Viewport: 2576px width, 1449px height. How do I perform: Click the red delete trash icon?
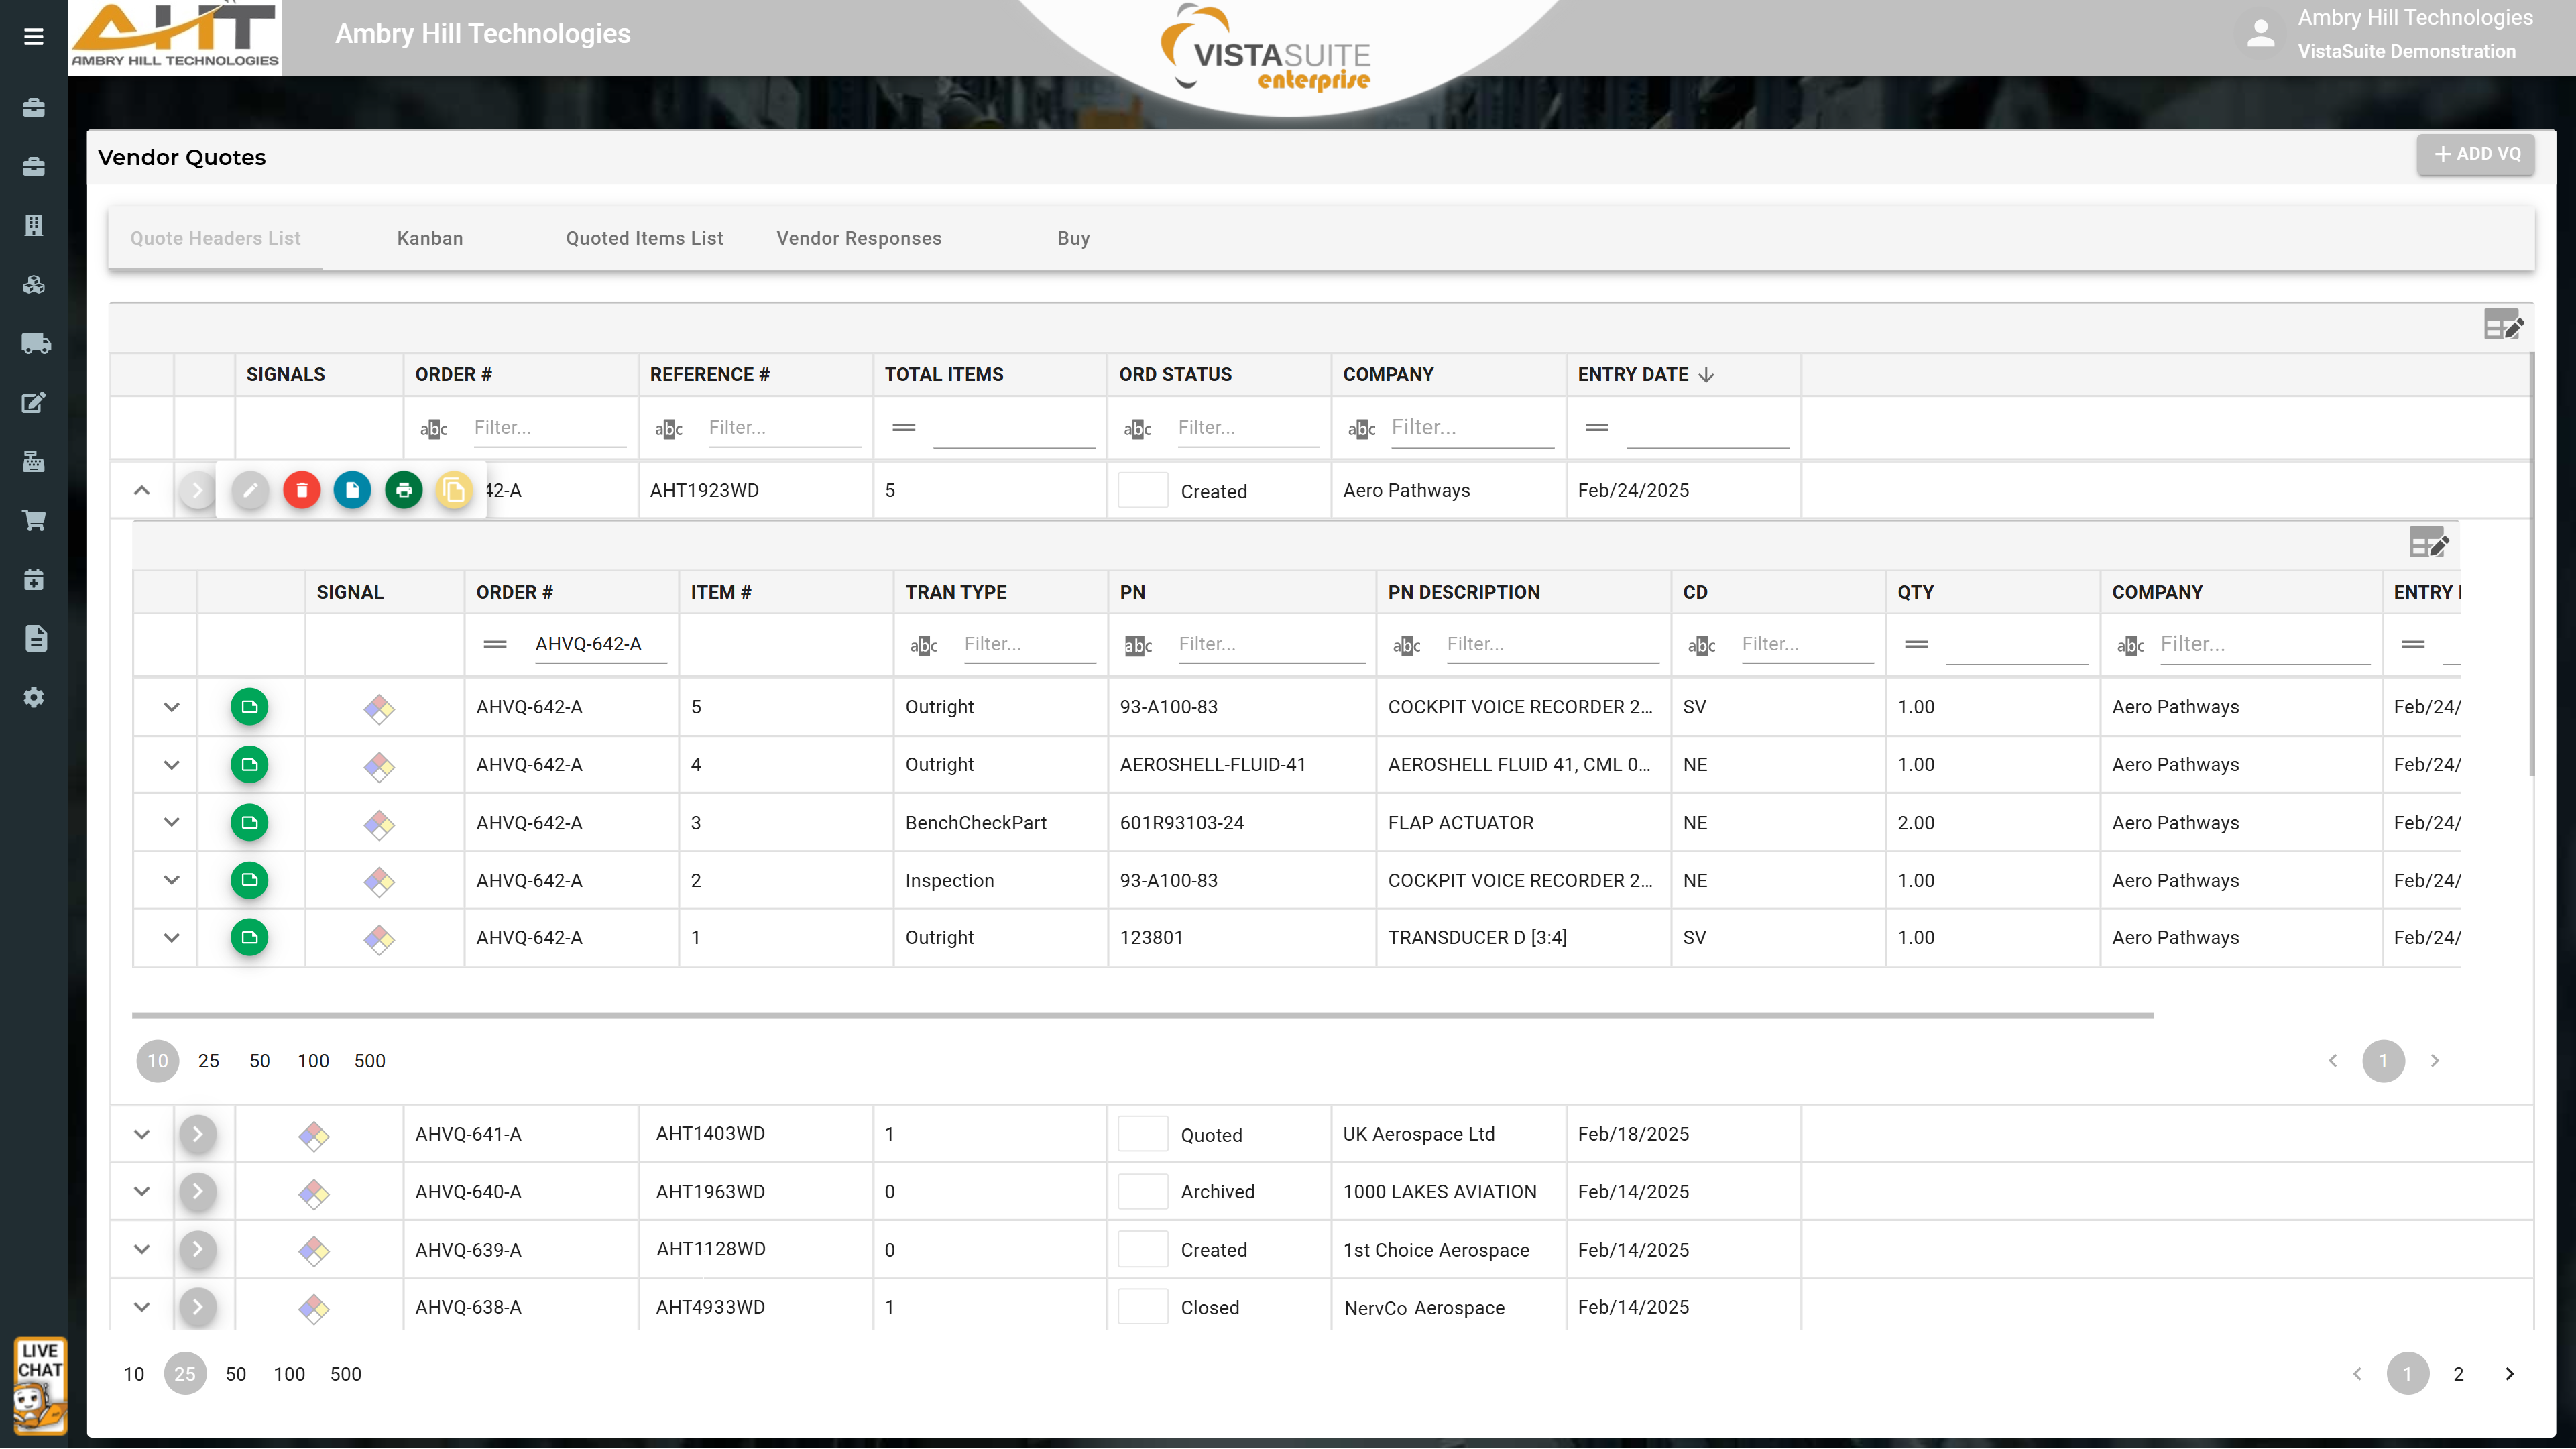[x=301, y=490]
